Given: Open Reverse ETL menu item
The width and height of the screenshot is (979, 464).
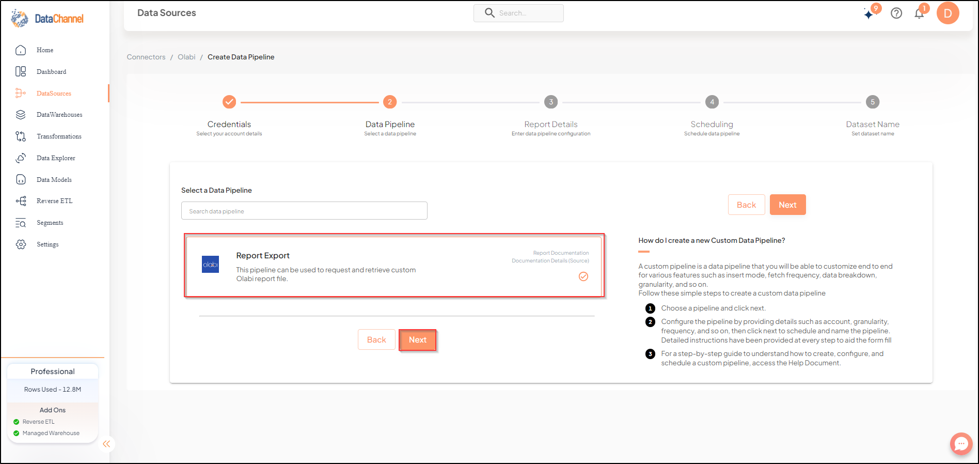Looking at the screenshot, I should click(54, 201).
